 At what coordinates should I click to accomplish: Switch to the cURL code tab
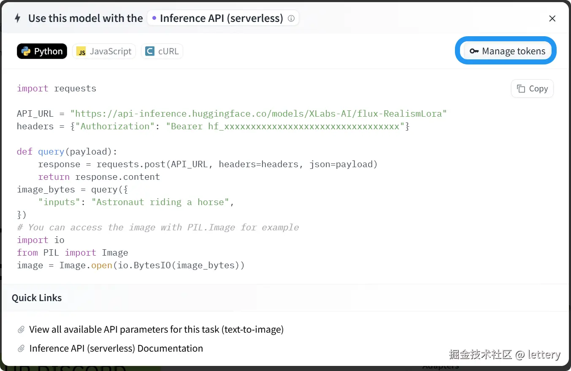coord(162,51)
